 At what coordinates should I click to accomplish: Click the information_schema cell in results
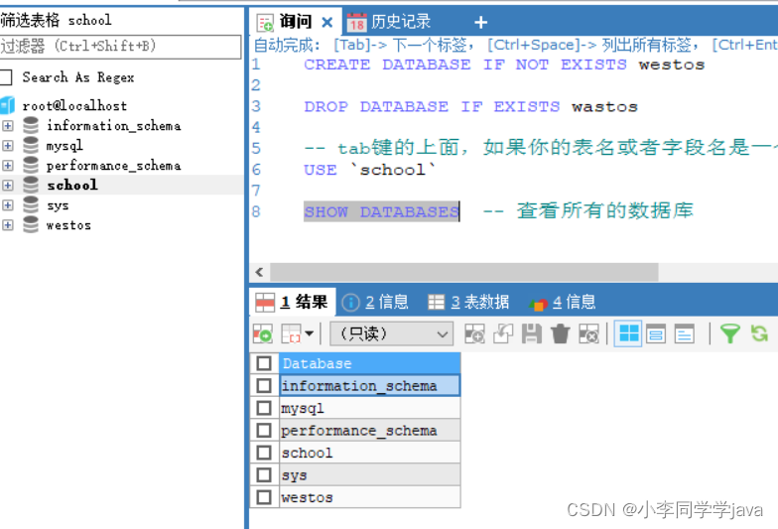pyautogui.click(x=369, y=385)
